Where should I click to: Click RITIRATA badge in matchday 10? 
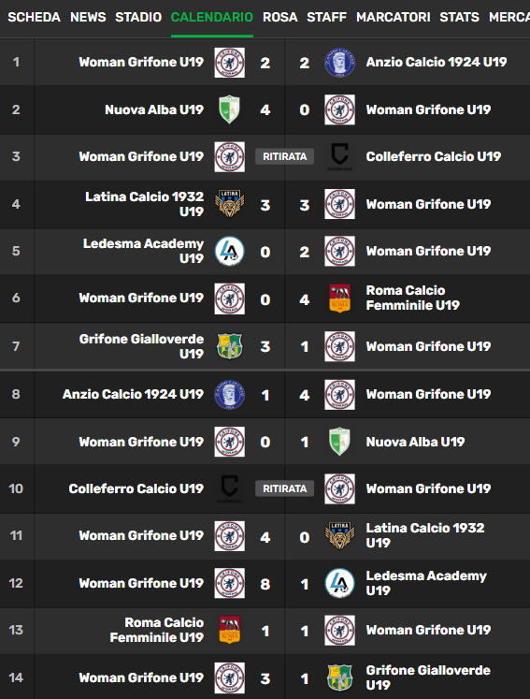[x=284, y=488]
